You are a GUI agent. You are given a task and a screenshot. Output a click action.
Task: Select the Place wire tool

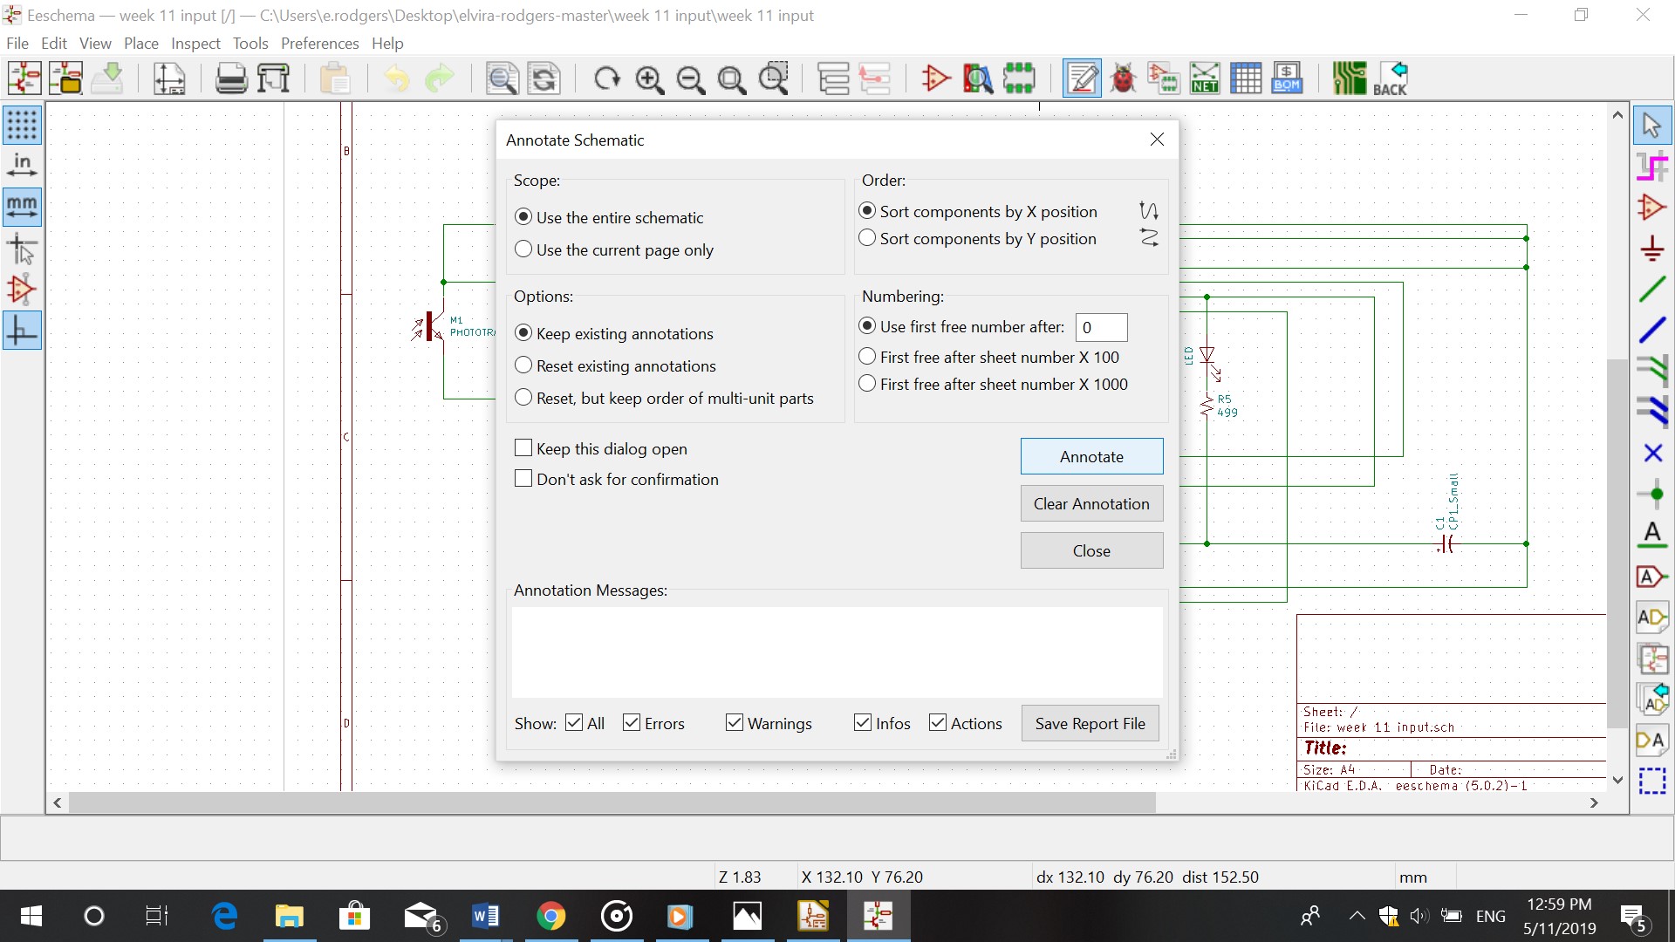(1651, 289)
